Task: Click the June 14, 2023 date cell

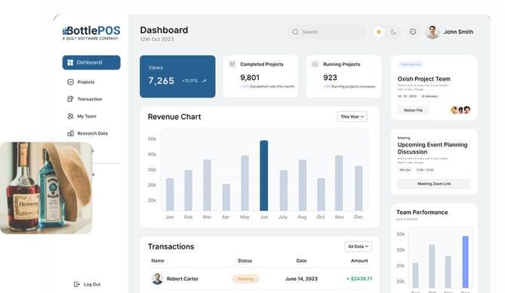Action: point(301,279)
